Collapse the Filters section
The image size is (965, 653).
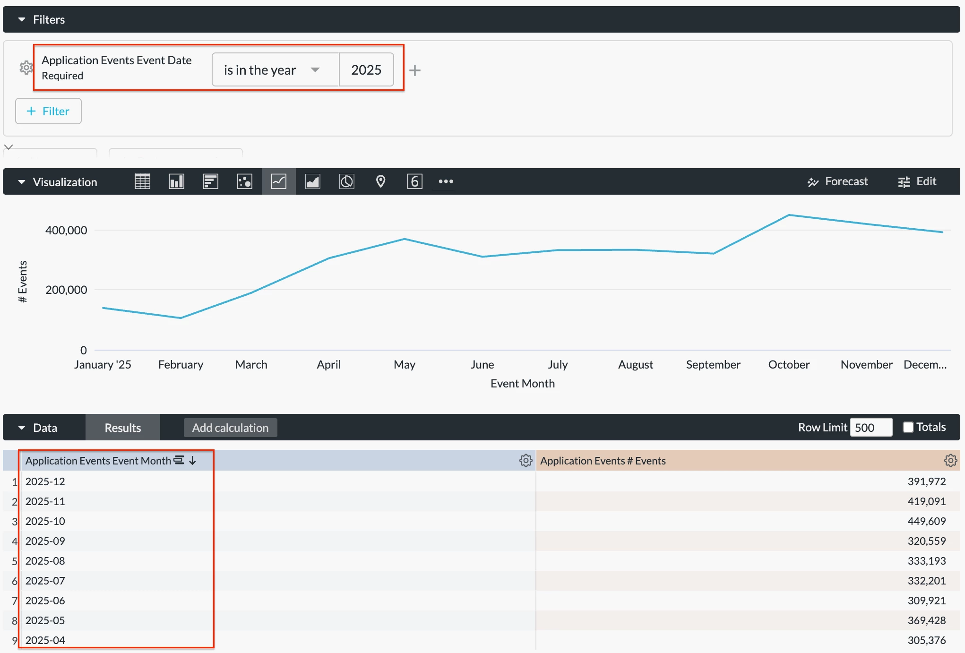[x=22, y=19]
